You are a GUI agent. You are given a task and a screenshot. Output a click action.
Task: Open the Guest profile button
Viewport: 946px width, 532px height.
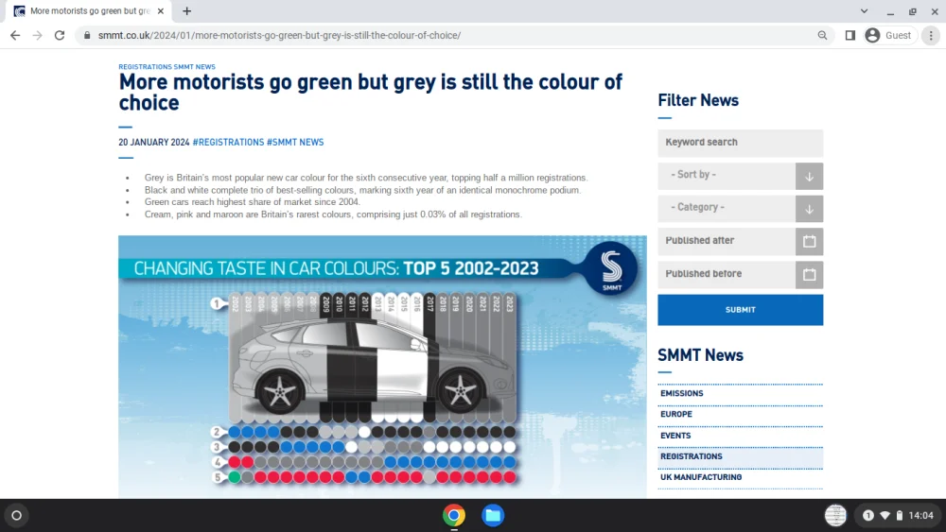(888, 36)
